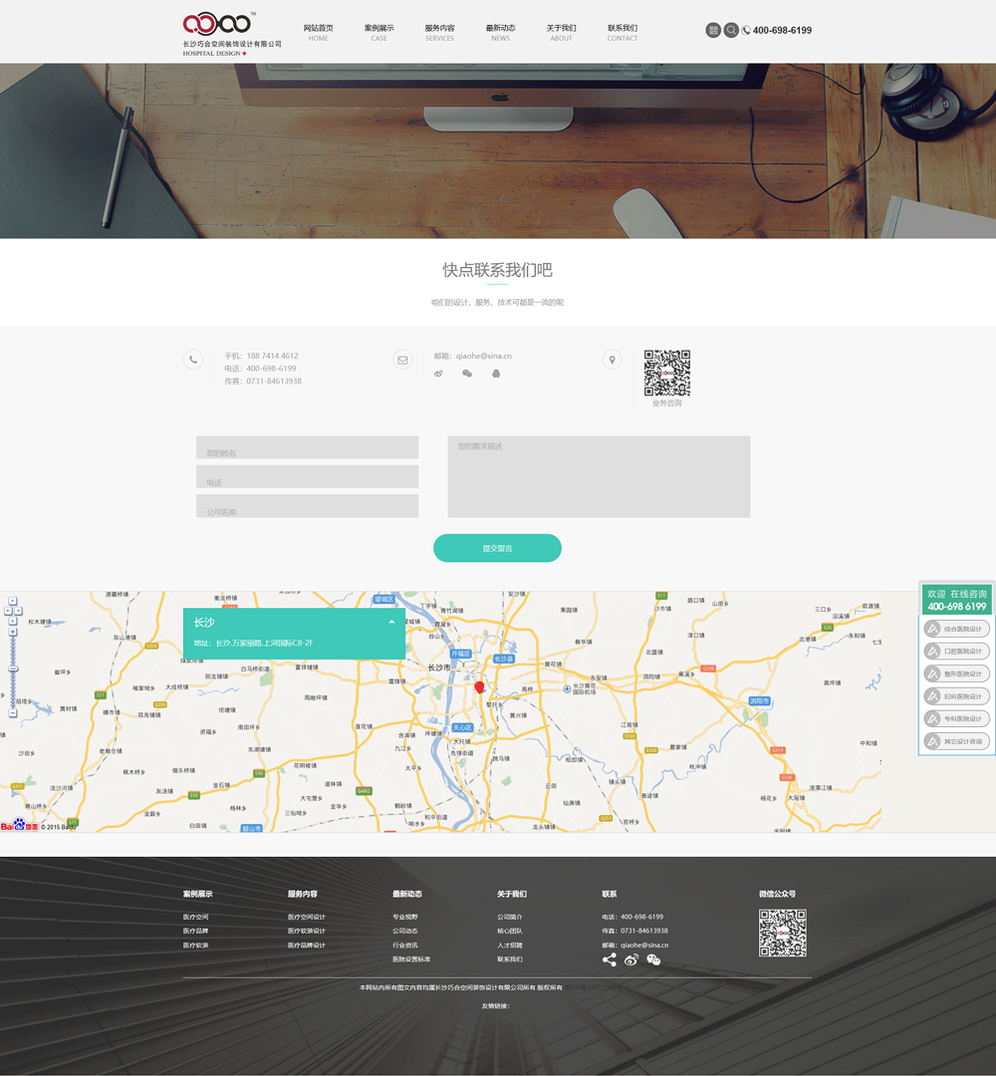The height and width of the screenshot is (1076, 996).
Task: Open 关于我们 ABOUT in navigation
Action: point(561,32)
